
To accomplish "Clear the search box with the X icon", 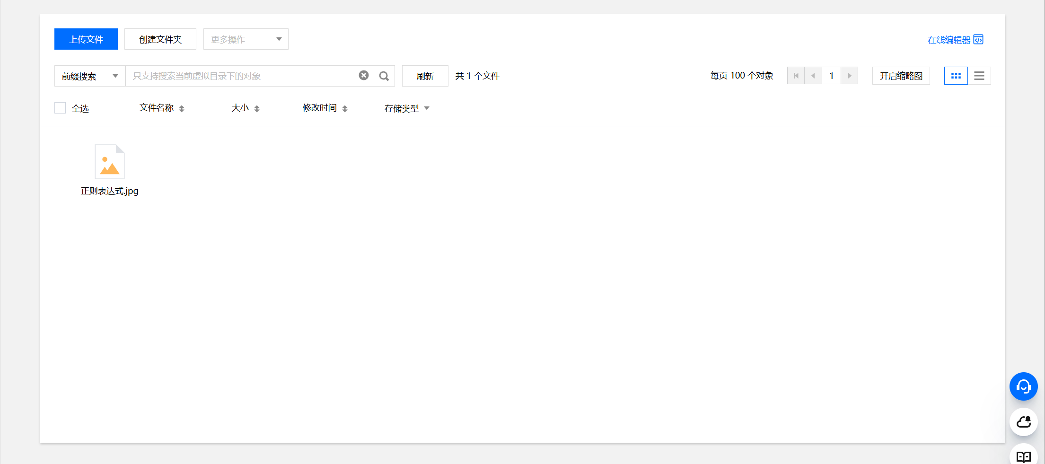I will tap(363, 75).
